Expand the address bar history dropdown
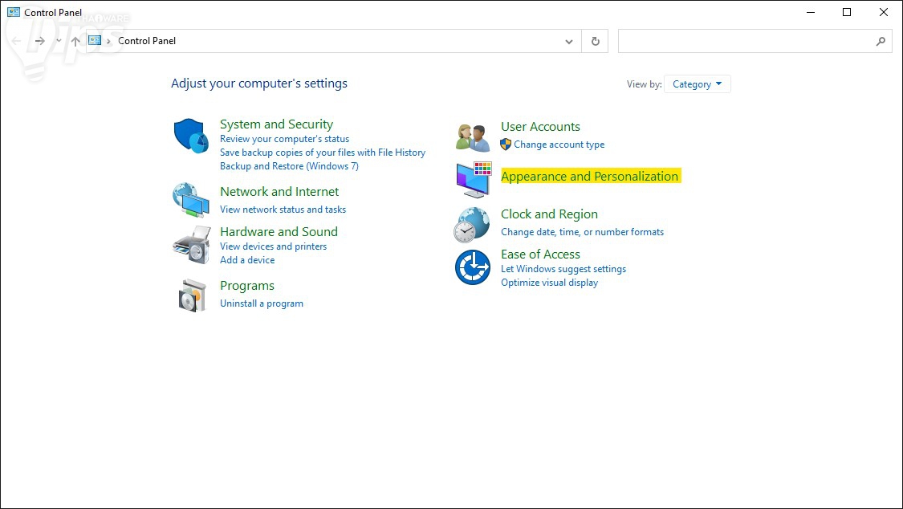Image resolution: width=903 pixels, height=509 pixels. [569, 41]
